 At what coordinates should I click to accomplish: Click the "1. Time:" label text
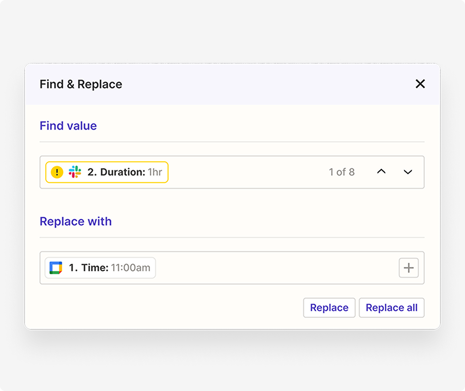(89, 268)
